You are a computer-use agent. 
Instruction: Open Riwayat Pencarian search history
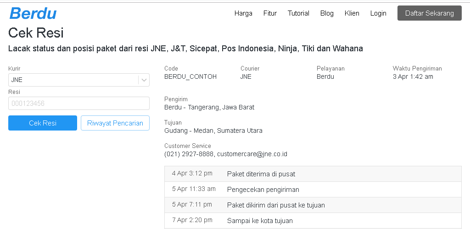(115, 123)
